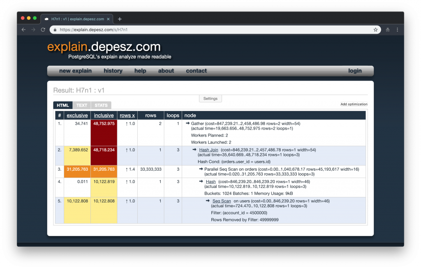Expand the Settings panel
Screen dimensions: 421x269
pyautogui.click(x=210, y=98)
